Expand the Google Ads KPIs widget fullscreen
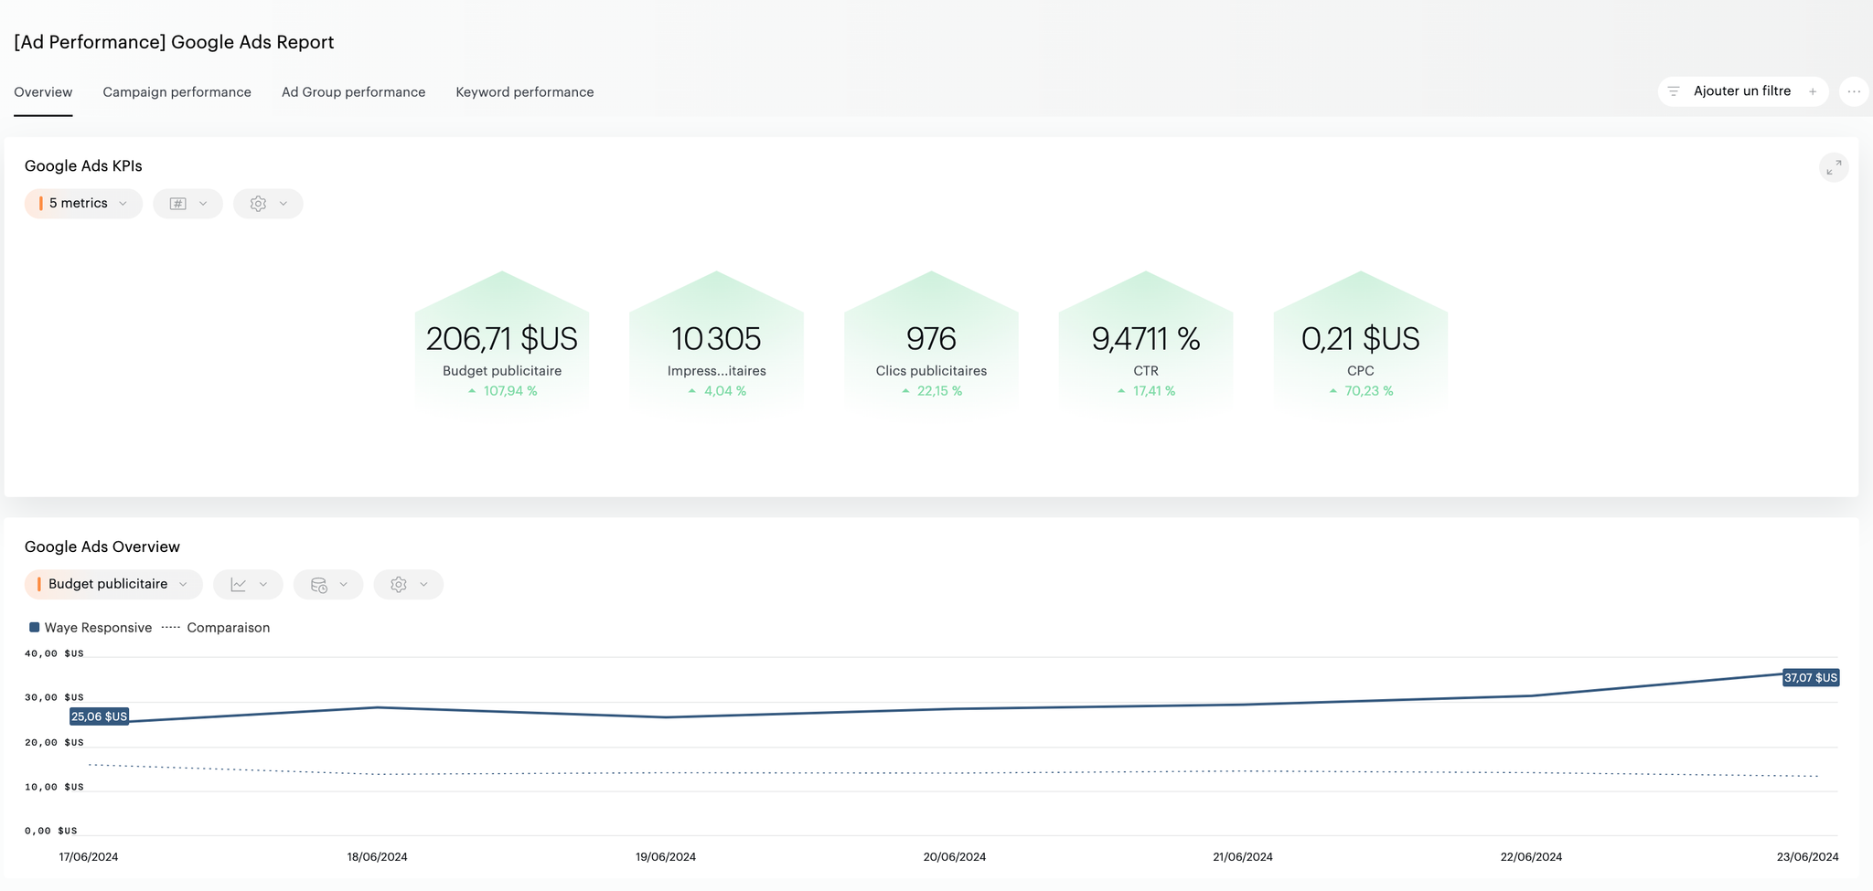 coord(1834,167)
